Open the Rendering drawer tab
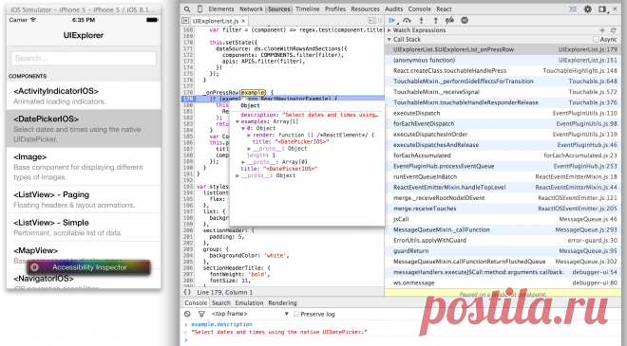The height and width of the screenshot is (346, 627). [x=282, y=303]
